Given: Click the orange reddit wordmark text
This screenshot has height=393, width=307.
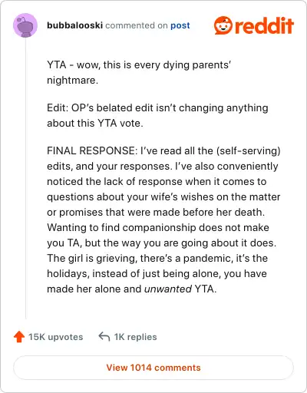Looking at the screenshot, I should (263, 25).
